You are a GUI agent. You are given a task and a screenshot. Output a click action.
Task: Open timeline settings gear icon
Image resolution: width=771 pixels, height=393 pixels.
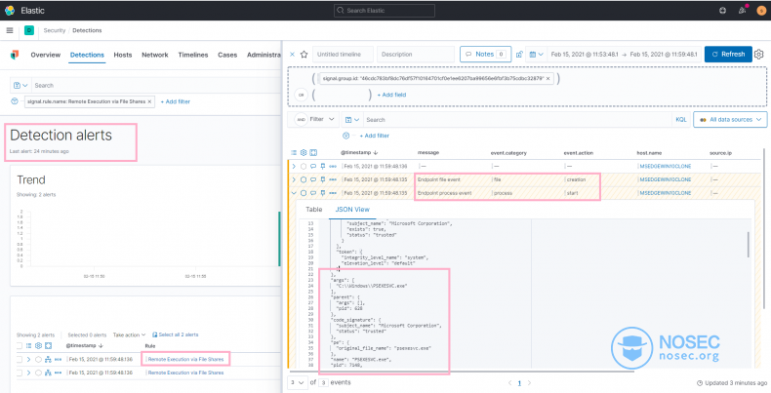click(x=759, y=55)
